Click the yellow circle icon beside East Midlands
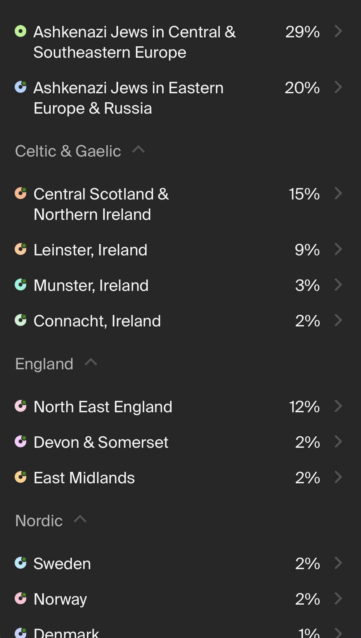Image resolution: width=361 pixels, height=638 pixels. (x=21, y=477)
